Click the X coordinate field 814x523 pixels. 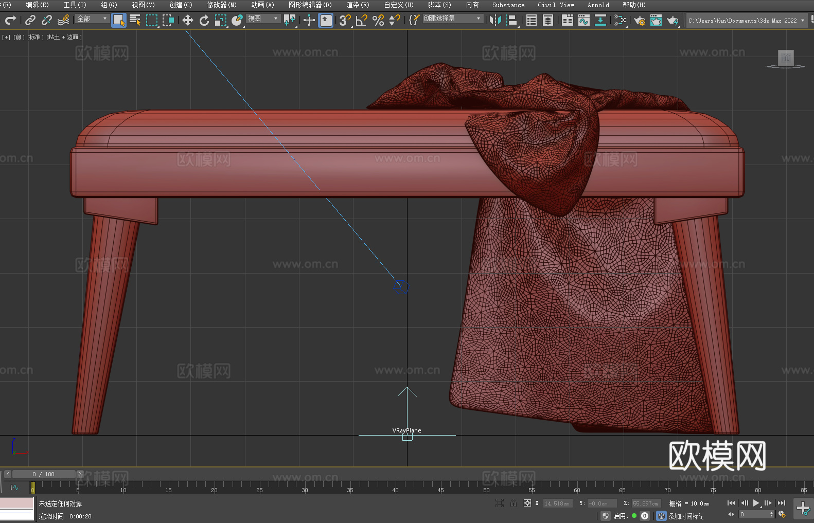(558, 503)
